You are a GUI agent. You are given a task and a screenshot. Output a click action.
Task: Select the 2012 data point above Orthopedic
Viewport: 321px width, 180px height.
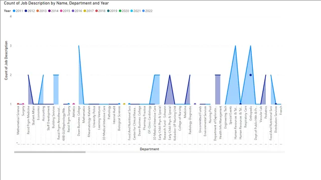tap(251, 75)
